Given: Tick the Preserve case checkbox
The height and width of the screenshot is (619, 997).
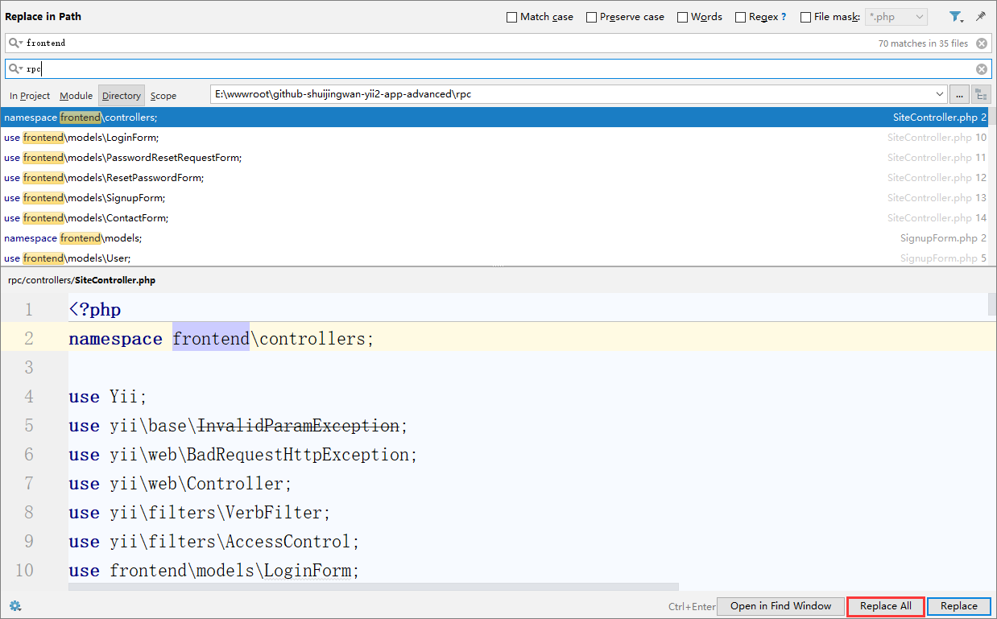Looking at the screenshot, I should pos(591,17).
